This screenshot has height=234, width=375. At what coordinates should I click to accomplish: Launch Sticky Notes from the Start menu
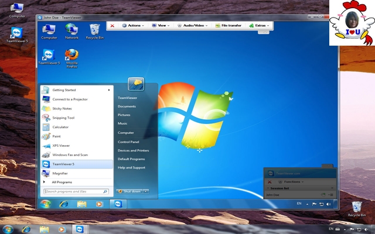[77, 109]
